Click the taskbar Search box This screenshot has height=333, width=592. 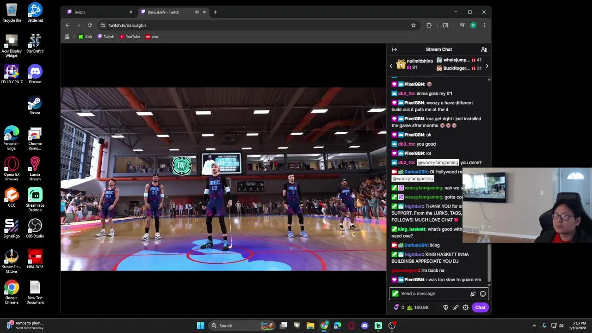(242, 326)
